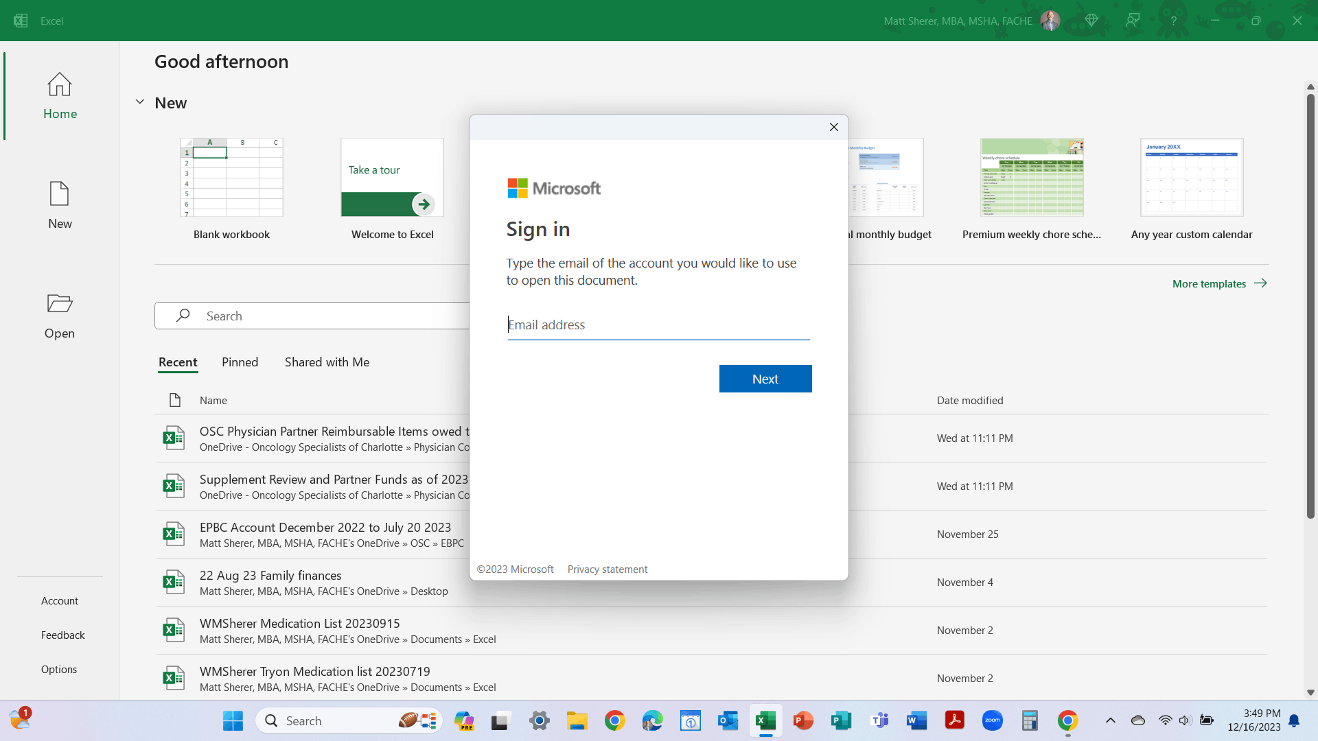This screenshot has height=741, width=1318.
Task: Collapse the New section chevron
Action: click(x=140, y=102)
